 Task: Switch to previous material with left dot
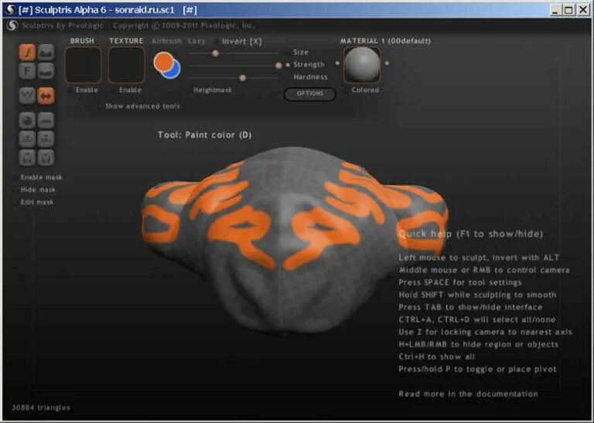pos(337,63)
